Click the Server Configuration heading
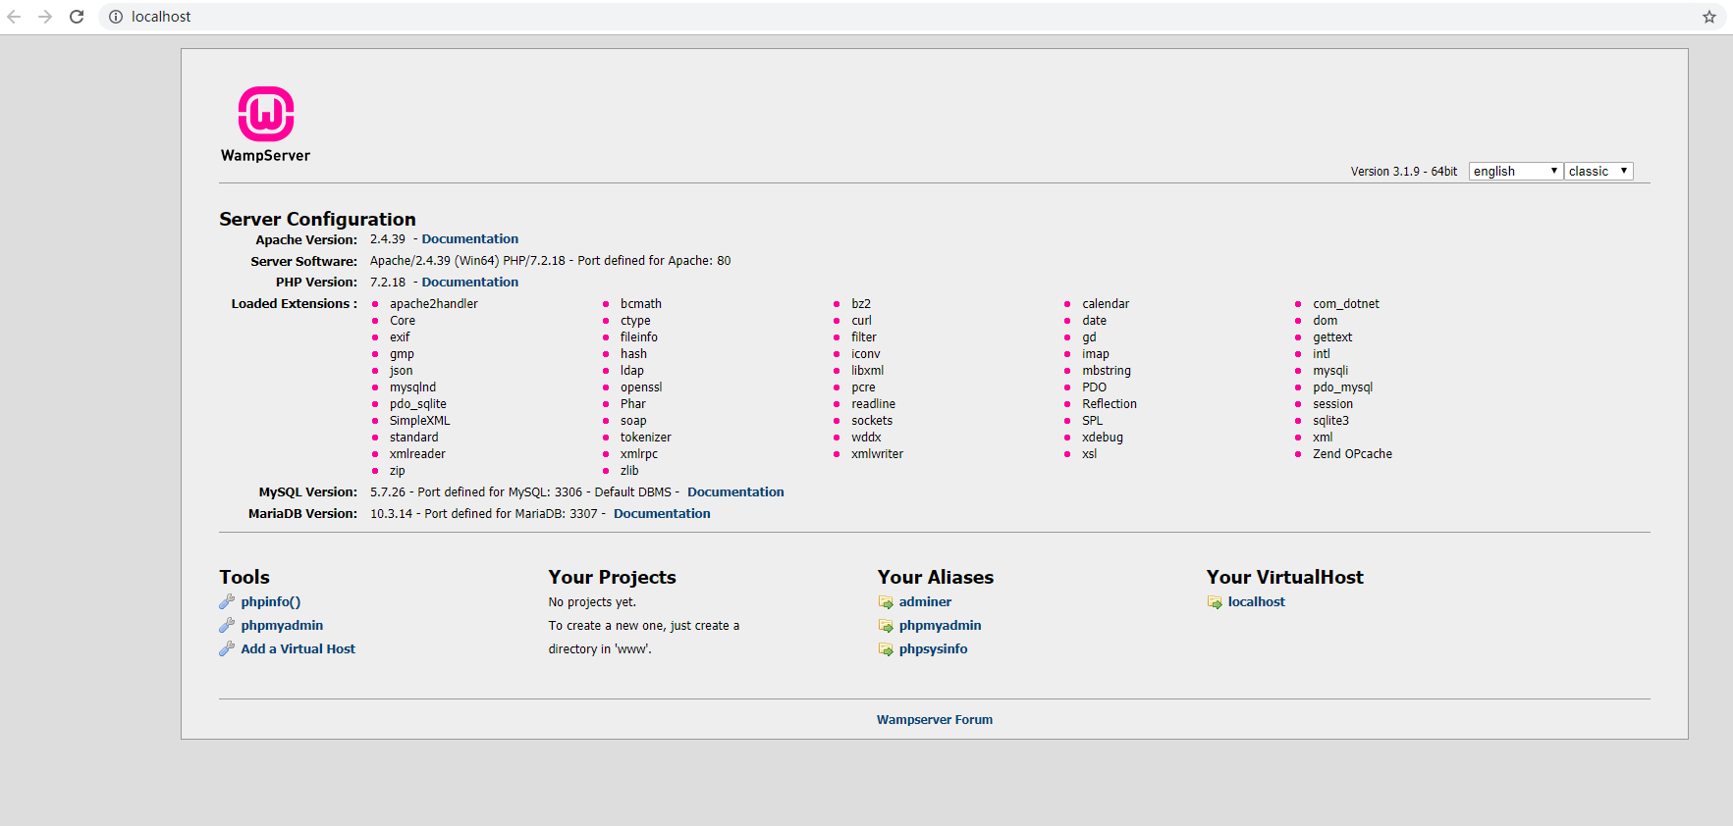 coord(317,220)
